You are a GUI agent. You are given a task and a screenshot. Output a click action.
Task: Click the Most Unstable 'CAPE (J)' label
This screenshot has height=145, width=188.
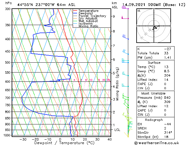coord(145,110)
